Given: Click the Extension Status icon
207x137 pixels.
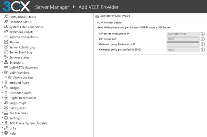Looking at the screenshot, I should coord(6,22).
